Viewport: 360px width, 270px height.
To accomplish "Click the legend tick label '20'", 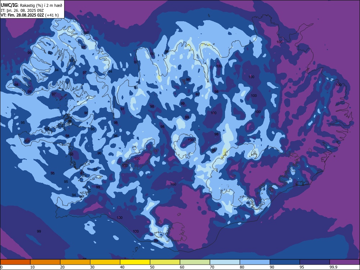I will click(x=62, y=267).
